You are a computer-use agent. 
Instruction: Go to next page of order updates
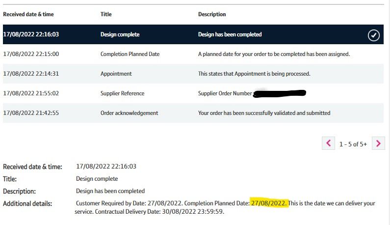pyautogui.click(x=378, y=143)
